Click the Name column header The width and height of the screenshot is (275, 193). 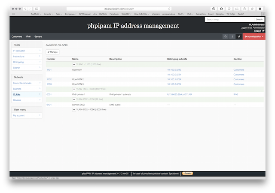coord(75,59)
